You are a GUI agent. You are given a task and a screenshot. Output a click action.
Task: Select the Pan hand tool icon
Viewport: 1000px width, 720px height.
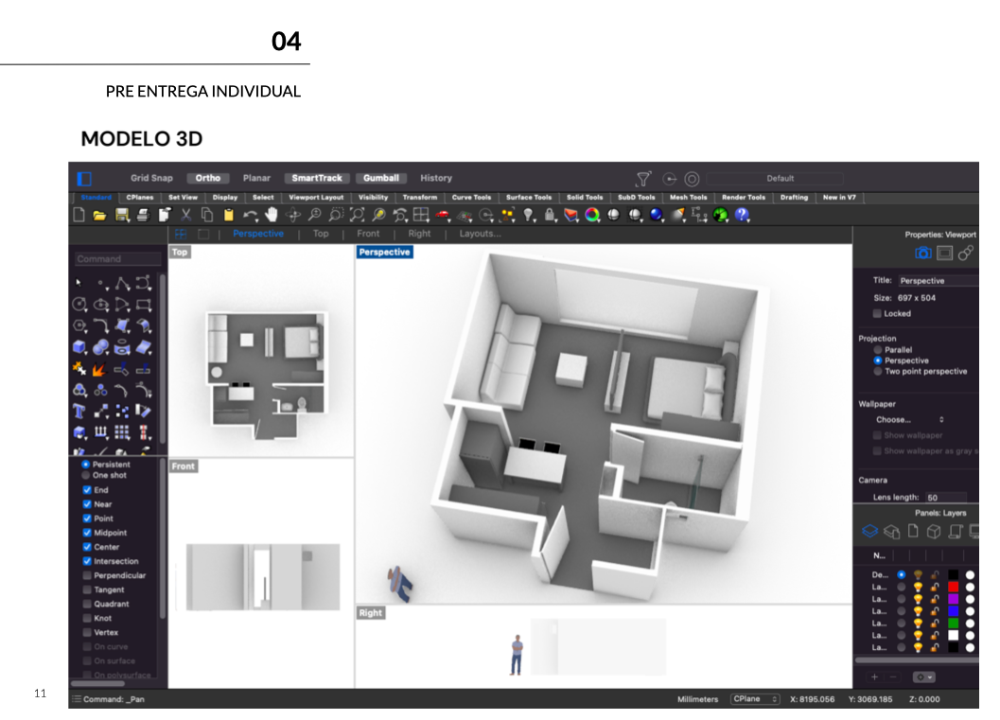[272, 216]
